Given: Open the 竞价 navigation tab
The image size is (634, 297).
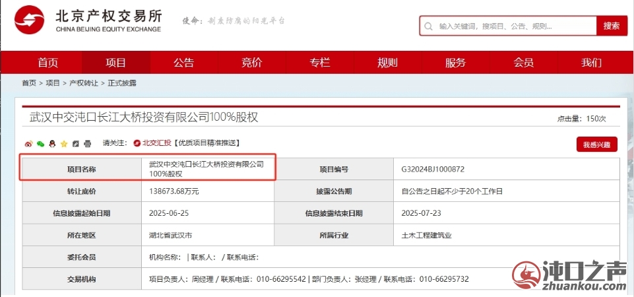Looking at the screenshot, I should 252,63.
